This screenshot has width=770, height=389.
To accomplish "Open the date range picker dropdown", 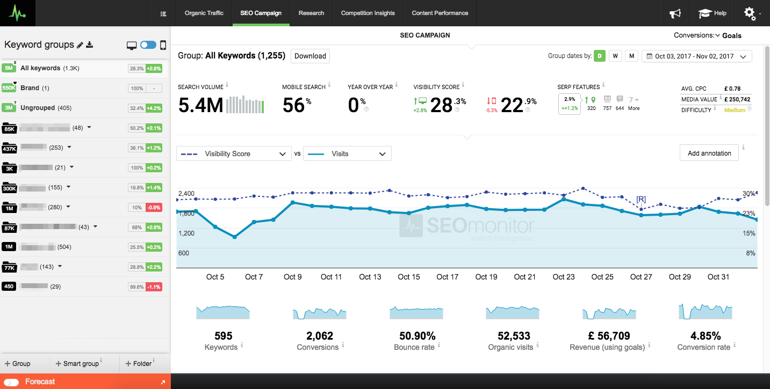I will click(696, 56).
